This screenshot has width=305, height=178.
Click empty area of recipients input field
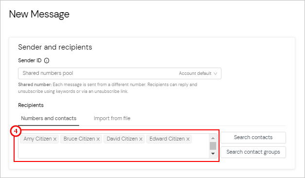[x=114, y=151]
